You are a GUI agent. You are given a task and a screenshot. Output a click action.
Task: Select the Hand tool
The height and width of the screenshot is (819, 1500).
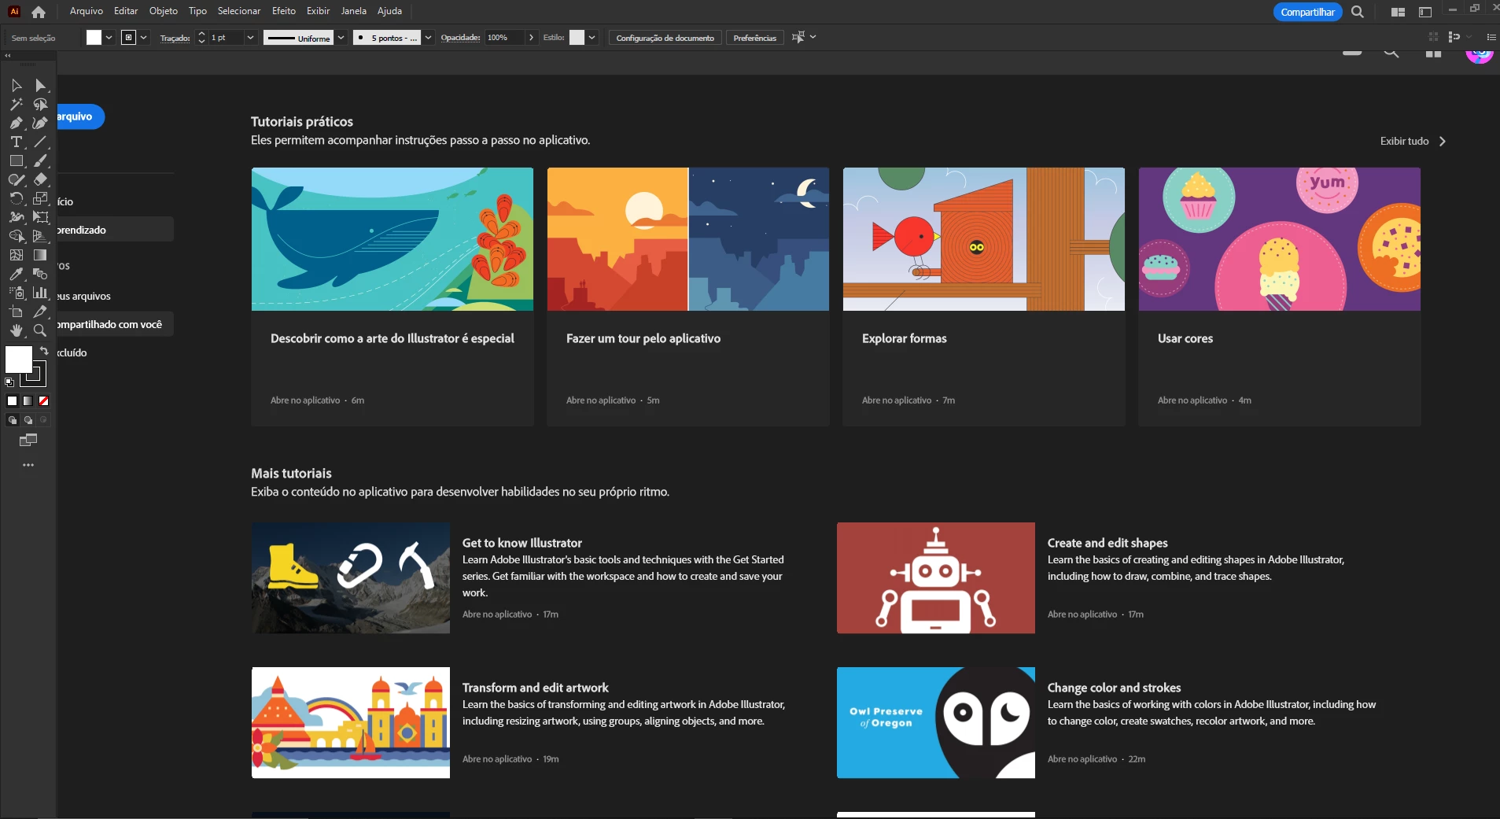[x=16, y=330]
